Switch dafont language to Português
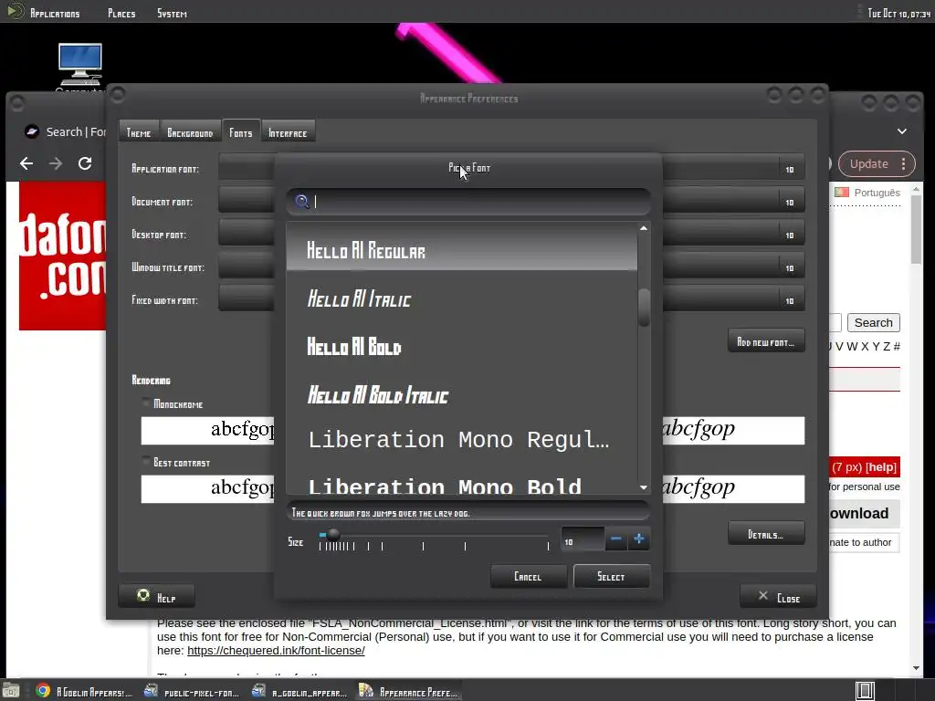 (867, 193)
